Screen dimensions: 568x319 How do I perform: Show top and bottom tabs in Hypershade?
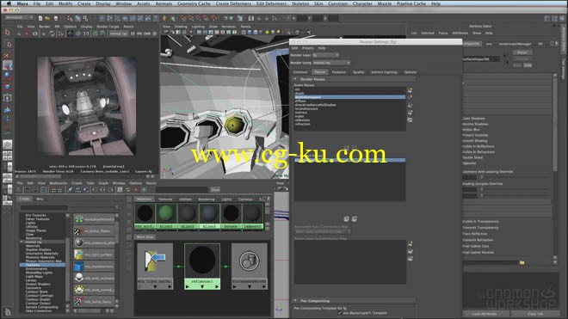[44, 190]
